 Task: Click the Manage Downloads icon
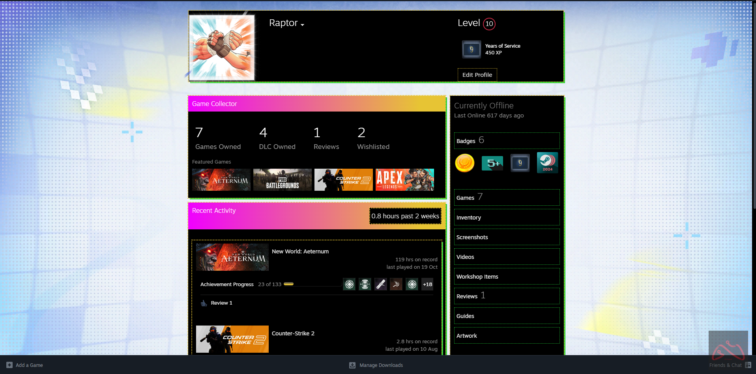[352, 365]
